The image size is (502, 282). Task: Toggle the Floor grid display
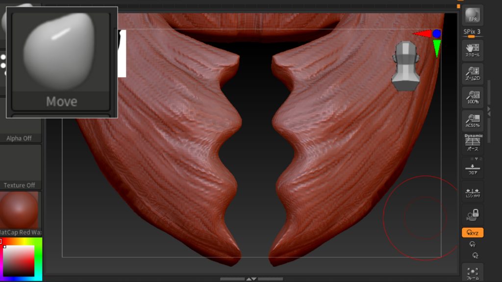(472, 167)
